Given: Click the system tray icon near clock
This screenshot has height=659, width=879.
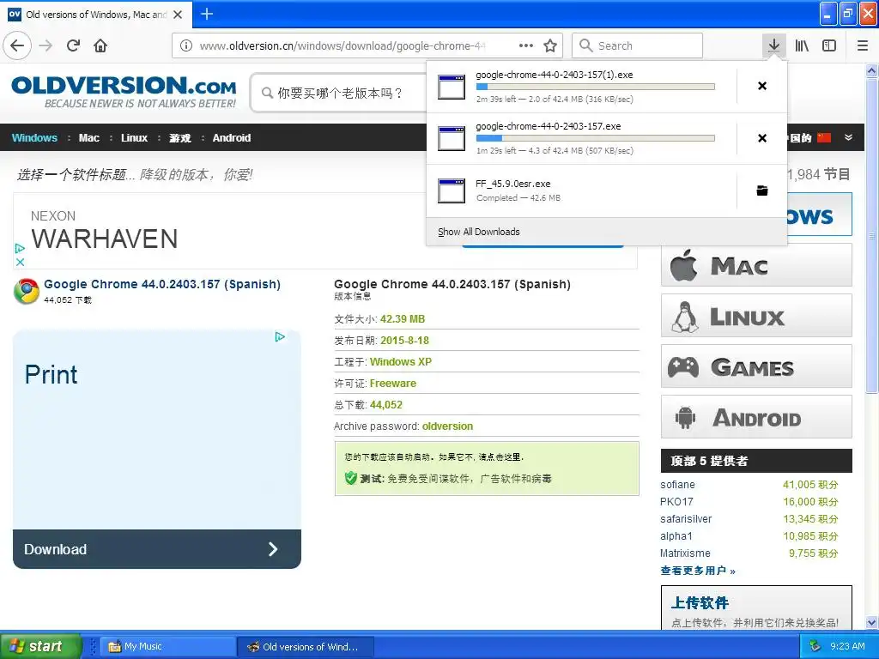Looking at the screenshot, I should tap(815, 646).
